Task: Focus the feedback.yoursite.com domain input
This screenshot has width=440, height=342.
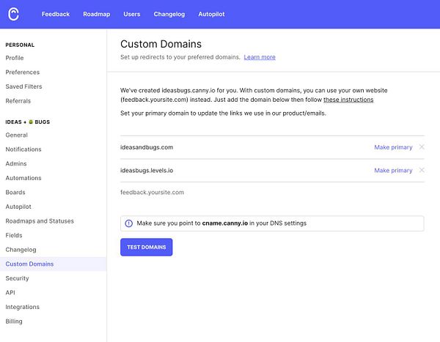Action: point(220,192)
